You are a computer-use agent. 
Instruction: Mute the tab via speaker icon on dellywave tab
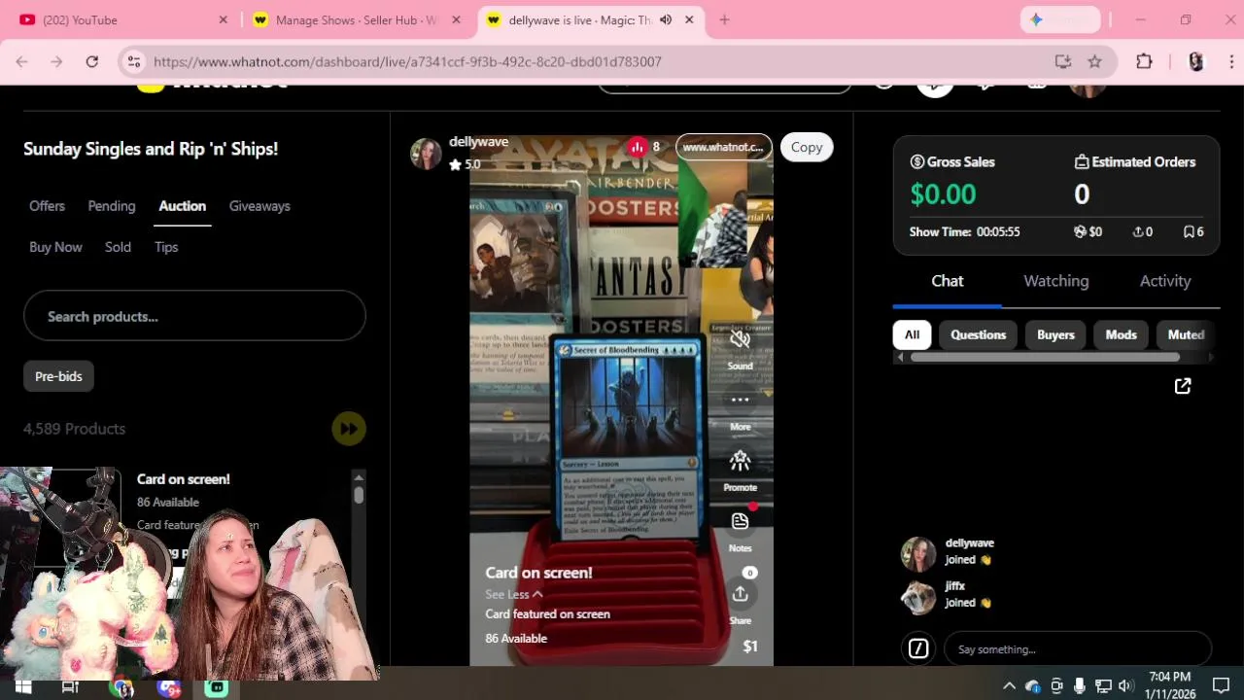[x=666, y=19]
